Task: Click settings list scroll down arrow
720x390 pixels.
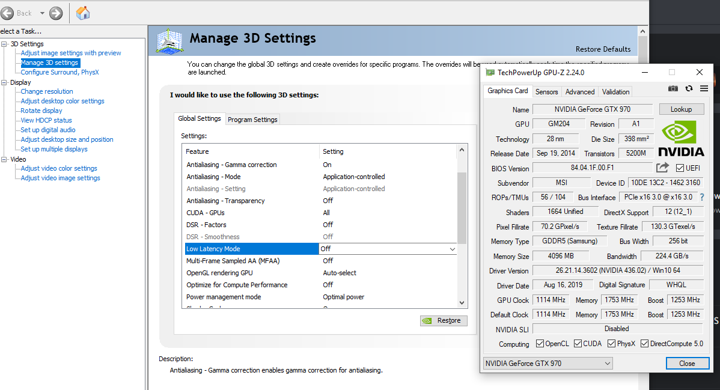Action: (462, 303)
